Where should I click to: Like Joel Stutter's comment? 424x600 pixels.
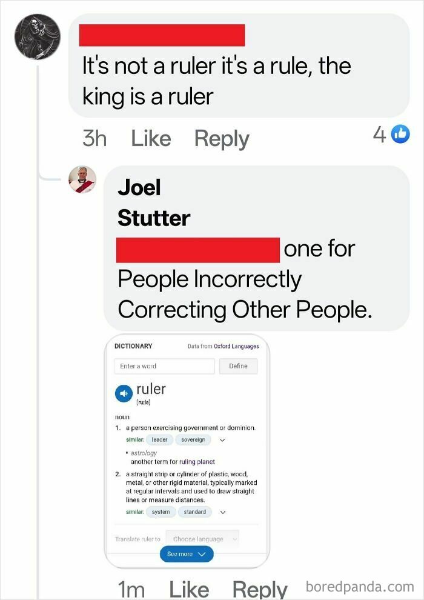[190, 588]
